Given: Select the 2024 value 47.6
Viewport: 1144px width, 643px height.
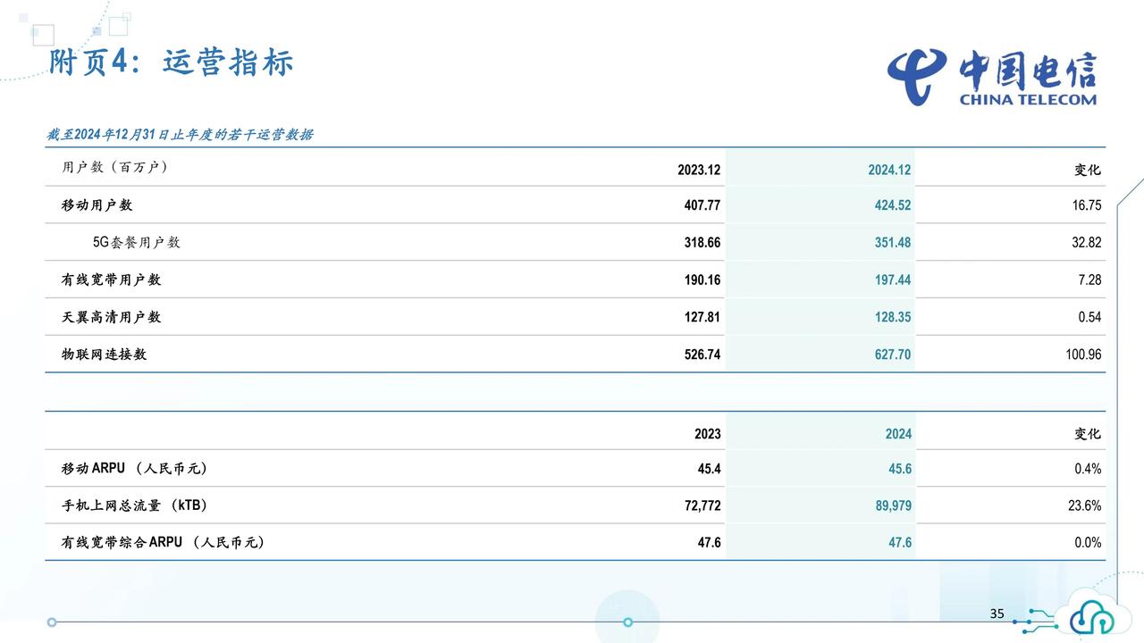Looking at the screenshot, I should click(900, 542).
